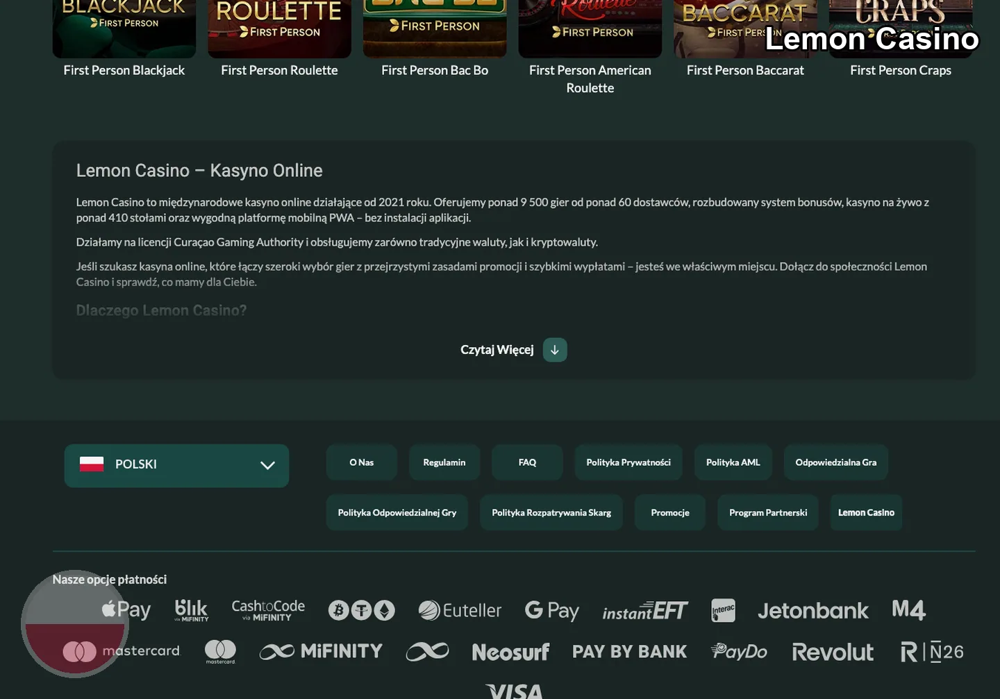Screen dimensions: 1000x699
Task: Click the down-arrow icon beside Czytaj Więcej
Action: tap(555, 350)
